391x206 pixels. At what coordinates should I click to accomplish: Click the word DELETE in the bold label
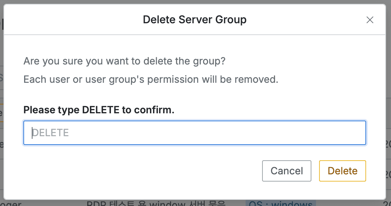coord(101,110)
